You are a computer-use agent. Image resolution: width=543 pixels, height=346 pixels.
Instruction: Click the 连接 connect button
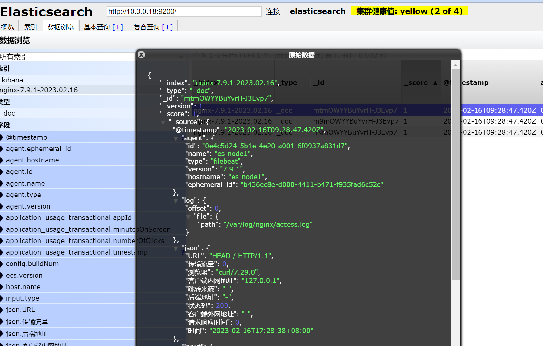[273, 11]
